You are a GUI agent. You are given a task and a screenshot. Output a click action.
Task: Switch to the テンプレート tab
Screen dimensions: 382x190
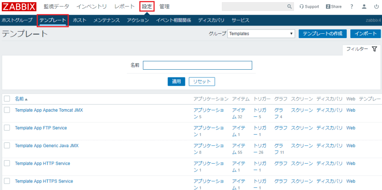[x=53, y=20]
